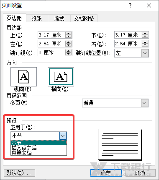Screen dimensions: 159x180
Task: Switch to the 纸张 tab
Action: coord(37,18)
